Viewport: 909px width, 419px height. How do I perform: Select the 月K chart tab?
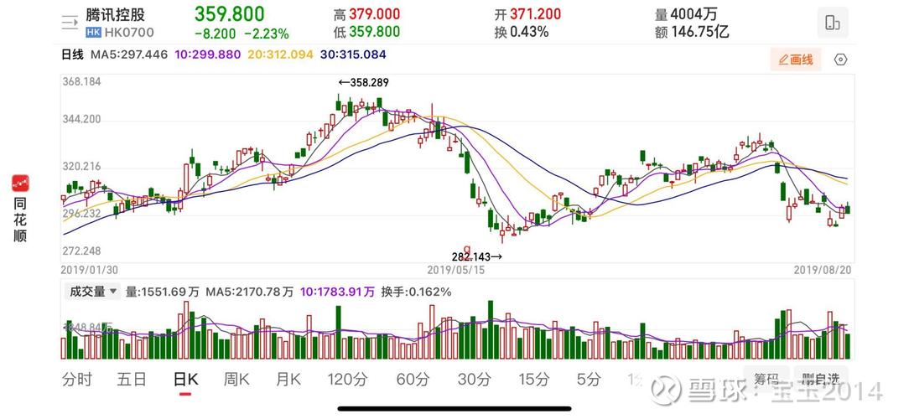point(288,379)
